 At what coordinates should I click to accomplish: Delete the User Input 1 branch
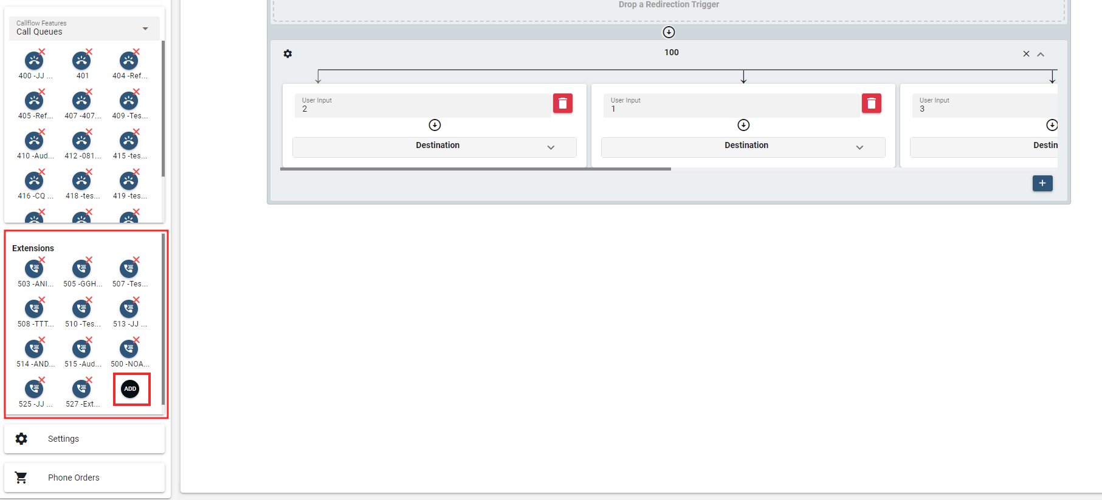871,104
